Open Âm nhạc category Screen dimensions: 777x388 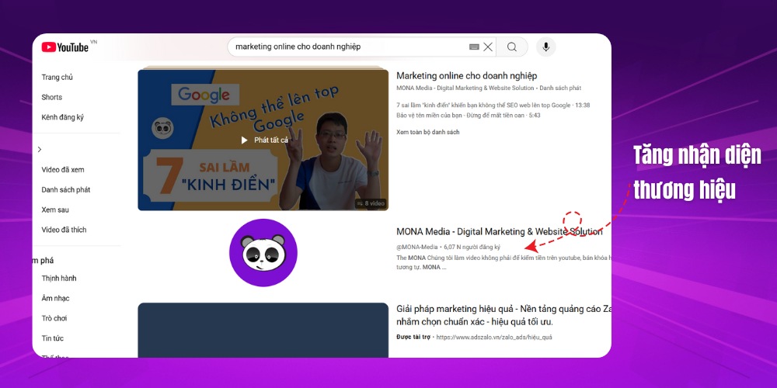55,299
